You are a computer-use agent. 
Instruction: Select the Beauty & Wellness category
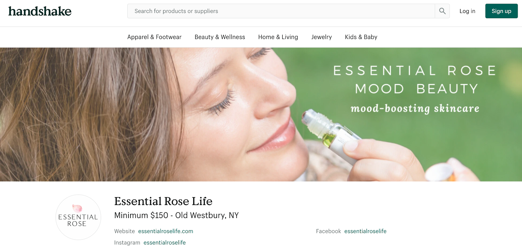click(220, 37)
